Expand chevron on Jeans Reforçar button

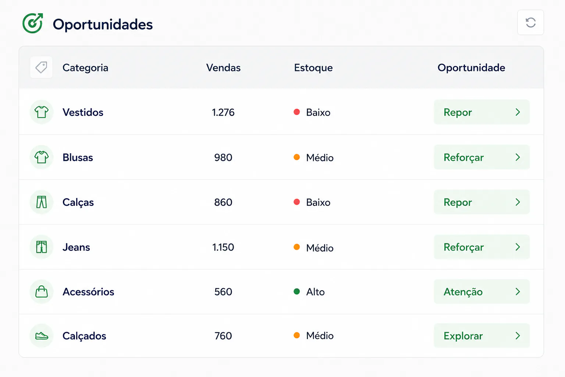click(x=518, y=247)
